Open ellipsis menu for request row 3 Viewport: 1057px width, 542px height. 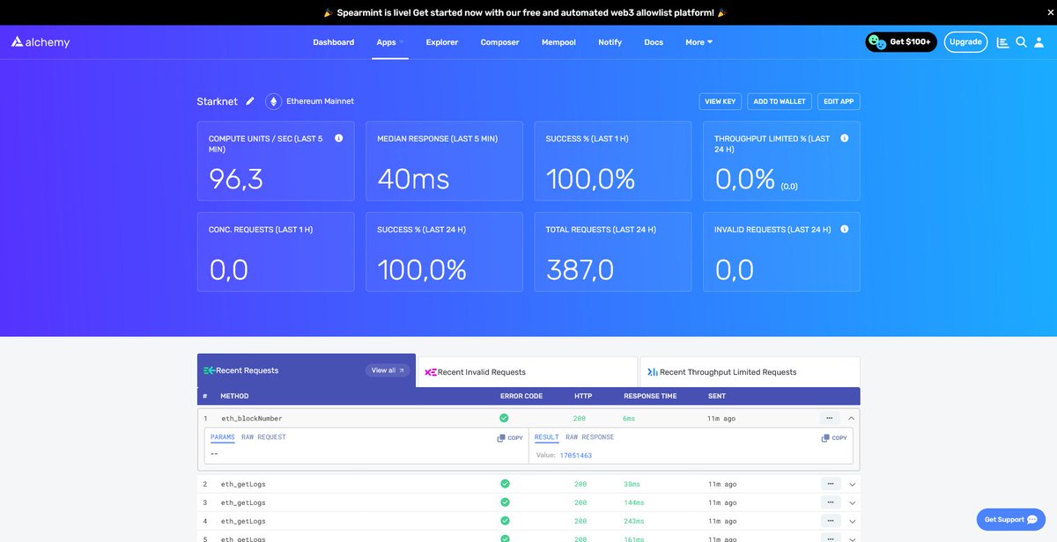830,502
